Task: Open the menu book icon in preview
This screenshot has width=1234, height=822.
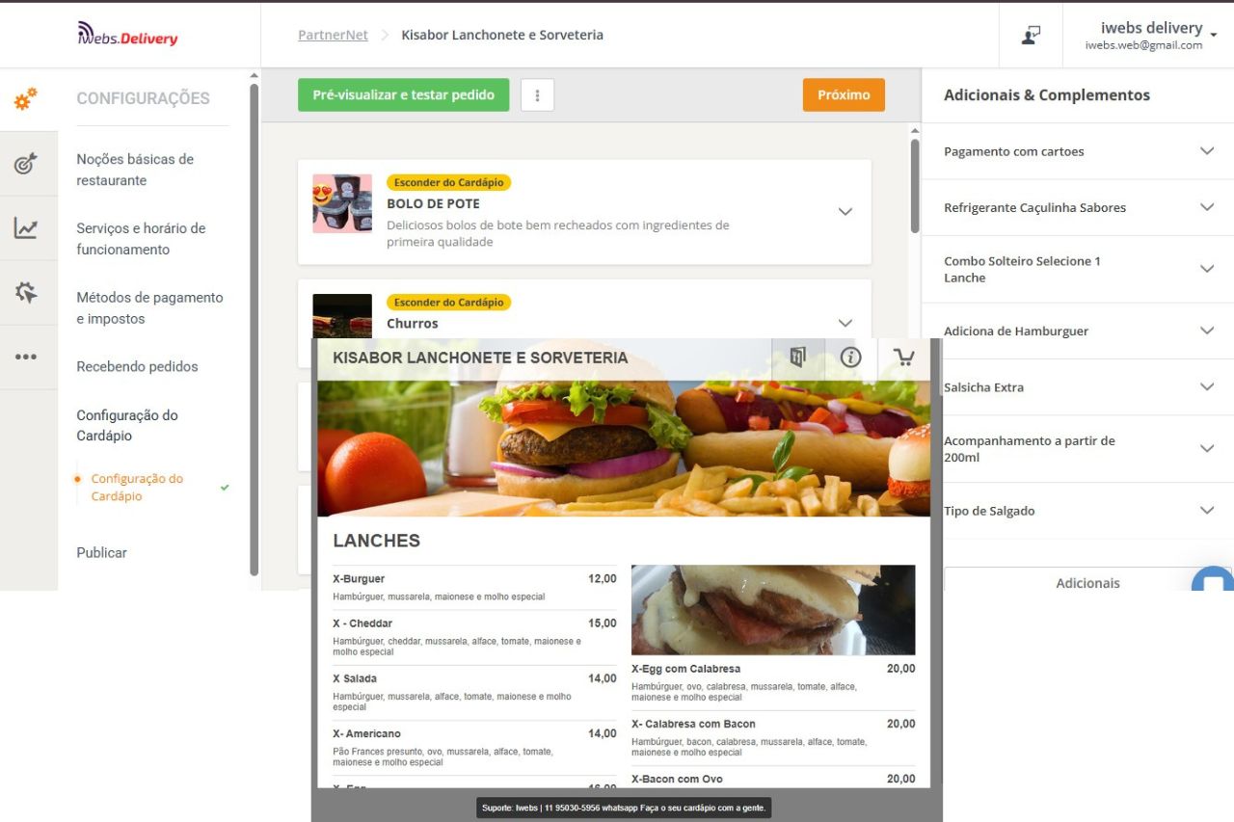Action: point(797,358)
